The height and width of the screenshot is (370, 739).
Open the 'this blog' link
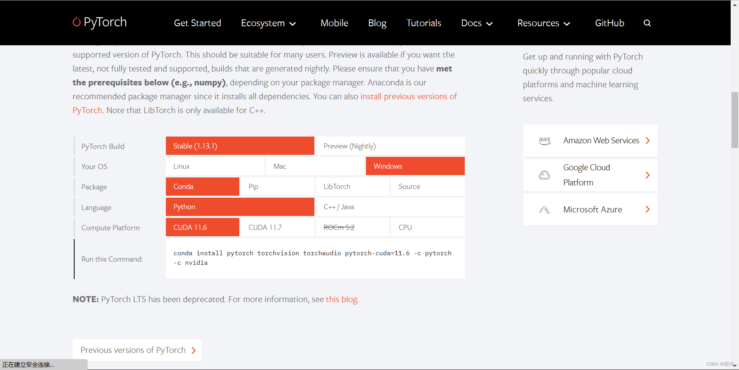click(x=341, y=299)
